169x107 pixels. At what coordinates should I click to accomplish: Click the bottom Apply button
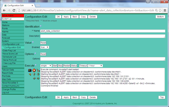[66, 97]
